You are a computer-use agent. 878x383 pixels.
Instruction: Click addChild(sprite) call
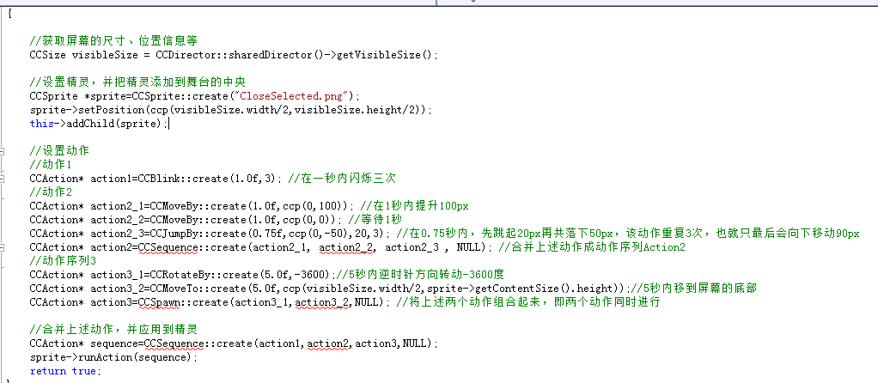pyautogui.click(x=117, y=123)
